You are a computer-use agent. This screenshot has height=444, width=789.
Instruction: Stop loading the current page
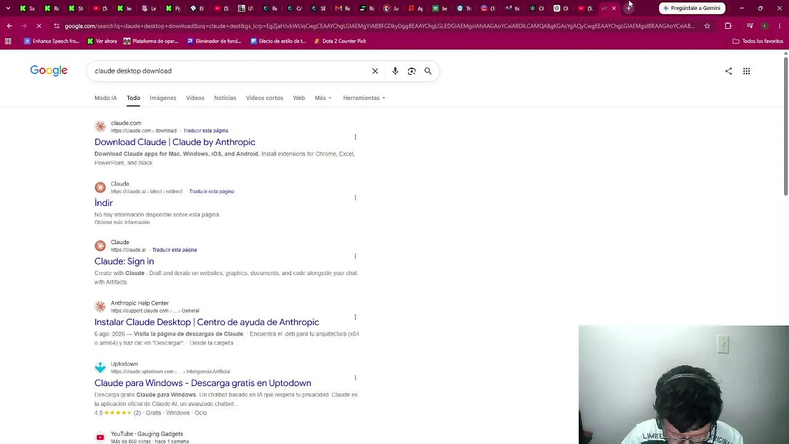(x=39, y=26)
